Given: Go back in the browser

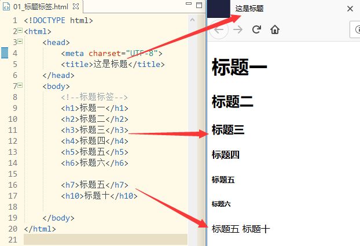Looking at the screenshot, I should pyautogui.click(x=219, y=29).
